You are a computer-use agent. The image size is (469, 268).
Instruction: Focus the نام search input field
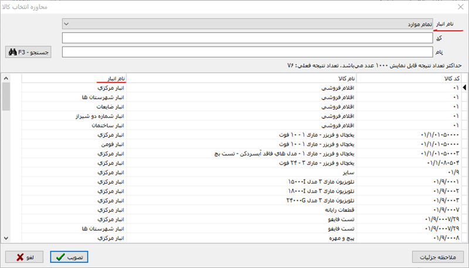point(247,52)
